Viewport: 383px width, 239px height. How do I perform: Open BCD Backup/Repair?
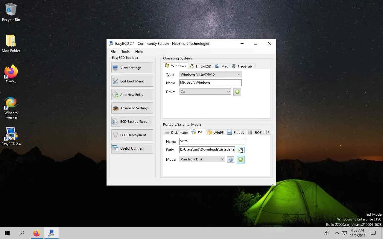click(x=132, y=122)
